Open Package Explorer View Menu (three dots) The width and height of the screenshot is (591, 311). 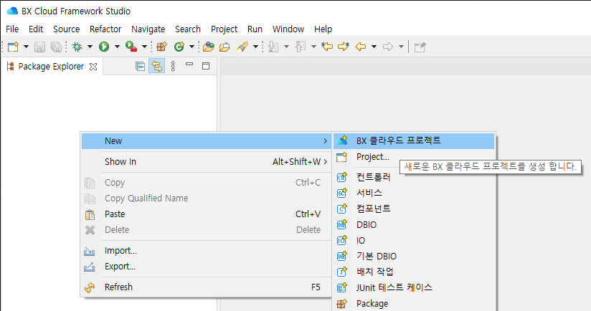(173, 67)
